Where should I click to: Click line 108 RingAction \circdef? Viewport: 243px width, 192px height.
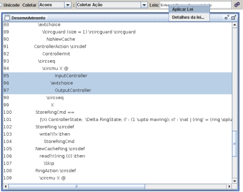tap(55, 171)
